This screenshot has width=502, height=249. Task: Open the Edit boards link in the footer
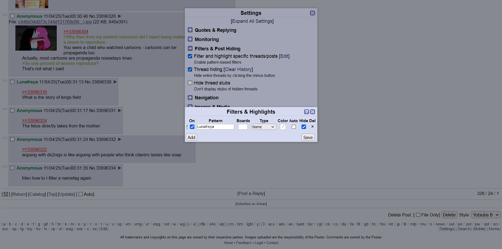coord(104,229)
